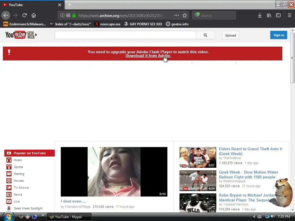Show site information icon in address bar
This screenshot has height=221, width=295.
62,15
